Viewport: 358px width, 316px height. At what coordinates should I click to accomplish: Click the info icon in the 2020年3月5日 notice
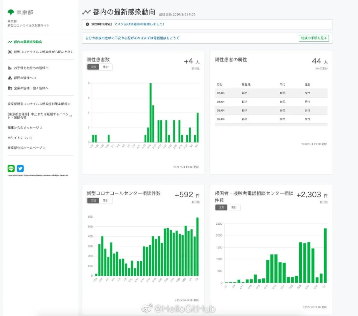(88, 24)
